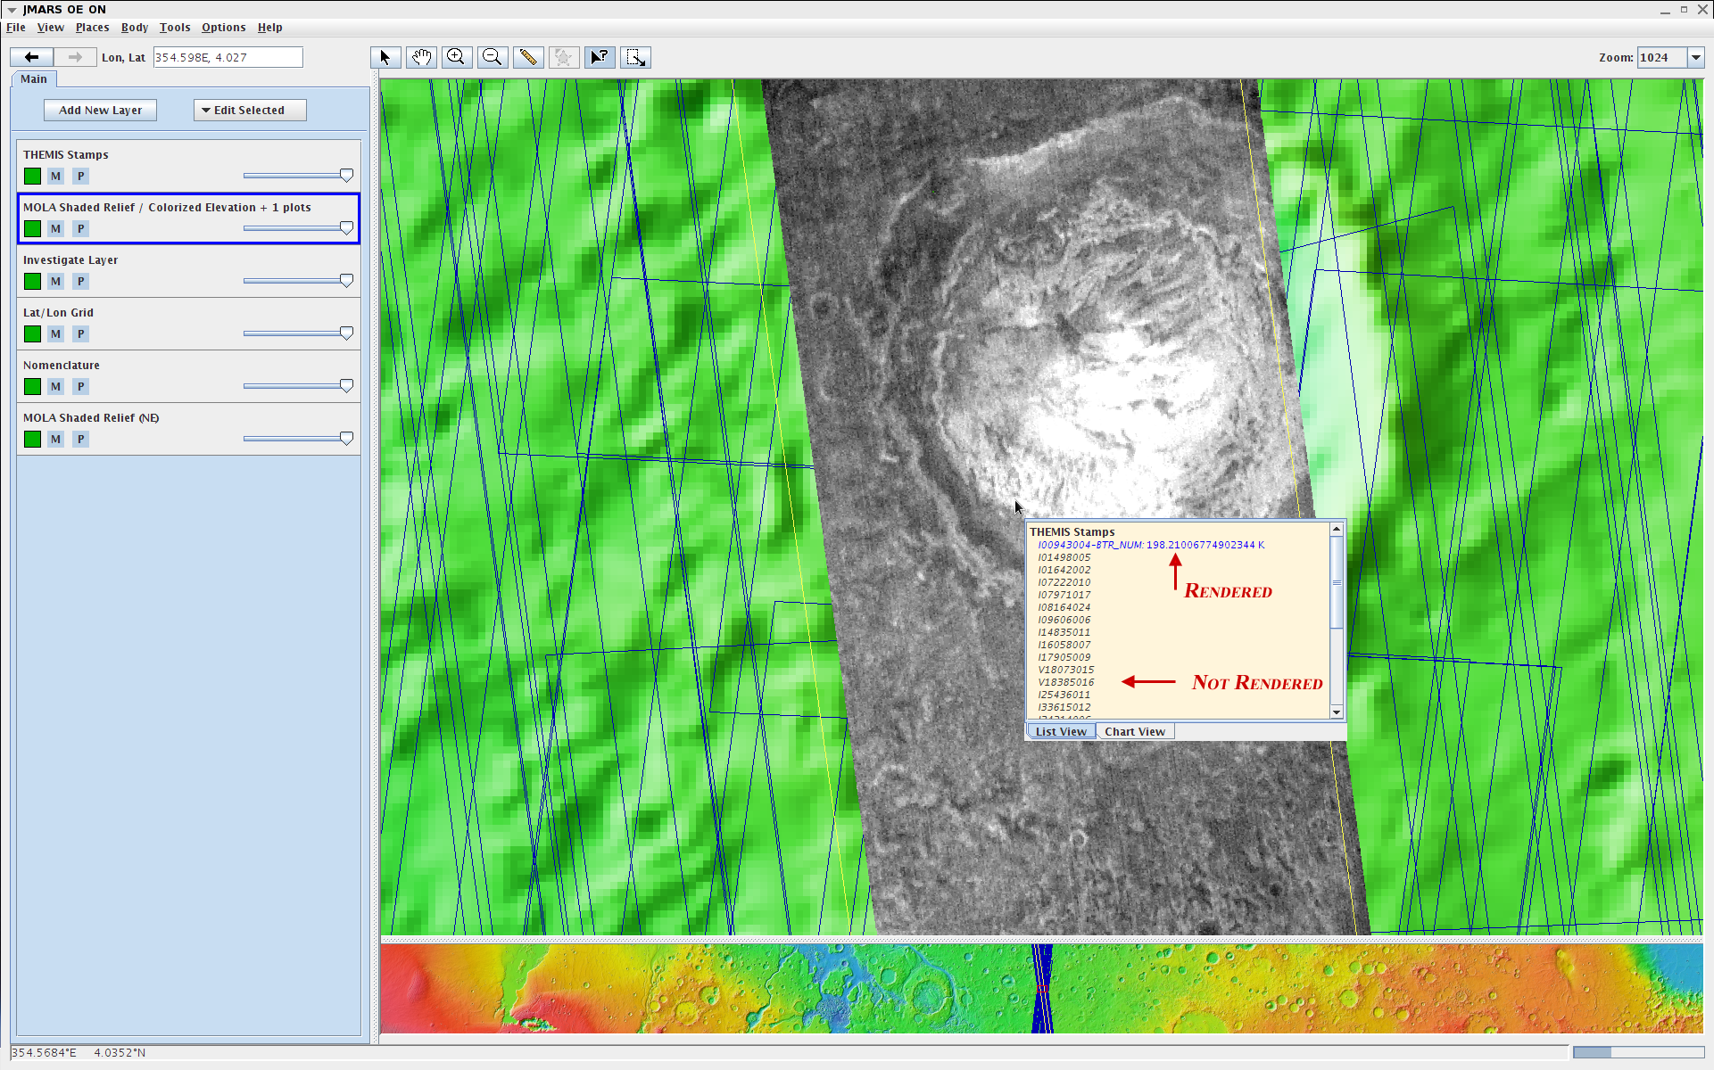Image resolution: width=1722 pixels, height=1070 pixels.
Task: Open the Body menu
Action: click(x=135, y=28)
